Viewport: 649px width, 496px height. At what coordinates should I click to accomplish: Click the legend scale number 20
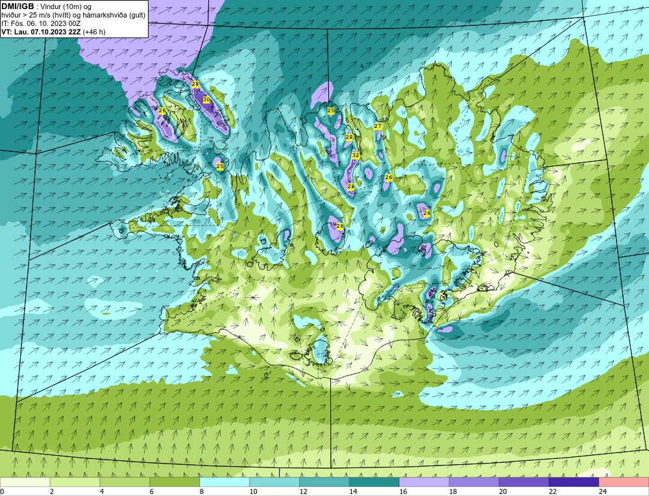point(502,491)
